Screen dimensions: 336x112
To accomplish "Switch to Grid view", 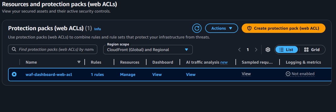I will [x=312, y=50].
